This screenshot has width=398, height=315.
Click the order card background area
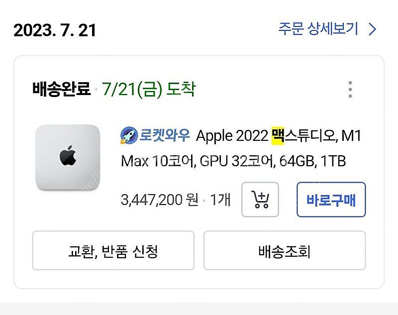[199, 279]
